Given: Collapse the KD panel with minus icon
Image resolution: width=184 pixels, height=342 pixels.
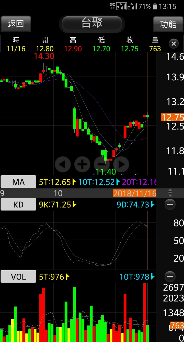Looking at the screenshot, I should pos(170,204).
